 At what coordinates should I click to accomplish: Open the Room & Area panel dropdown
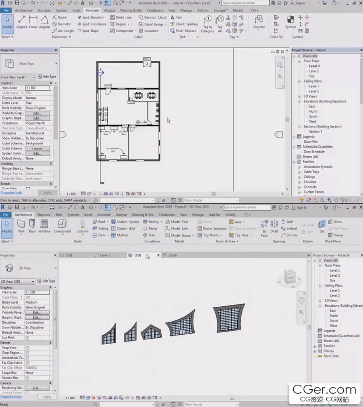point(227,241)
